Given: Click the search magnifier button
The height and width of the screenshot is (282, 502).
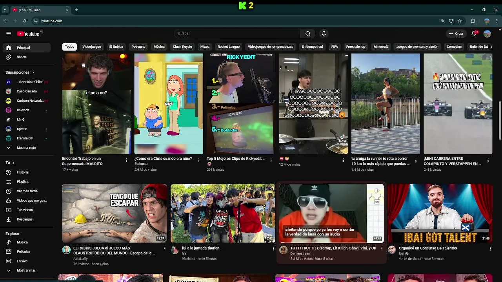Looking at the screenshot, I should click(x=308, y=34).
